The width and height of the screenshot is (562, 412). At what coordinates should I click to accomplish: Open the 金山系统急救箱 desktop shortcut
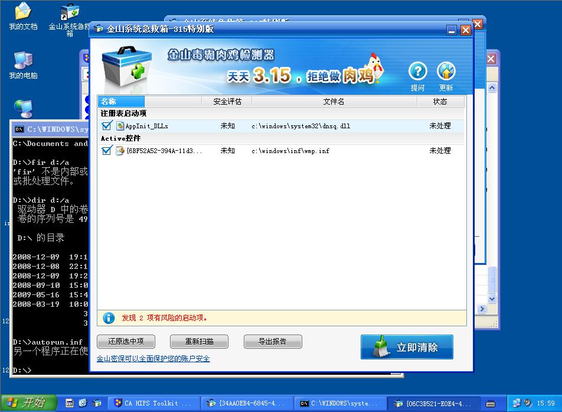click(70, 20)
